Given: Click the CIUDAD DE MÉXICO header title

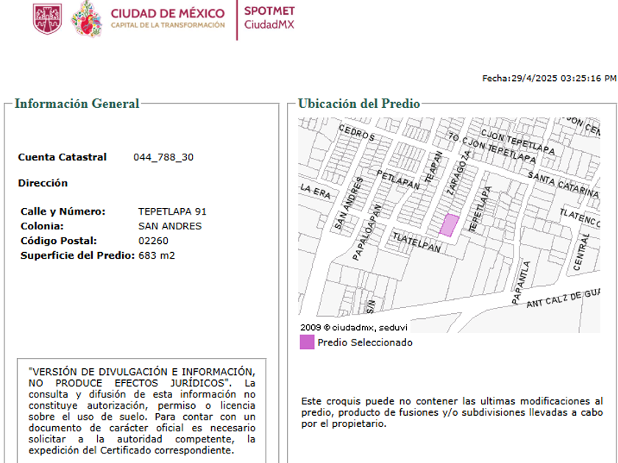Looking at the screenshot, I should 168,13.
